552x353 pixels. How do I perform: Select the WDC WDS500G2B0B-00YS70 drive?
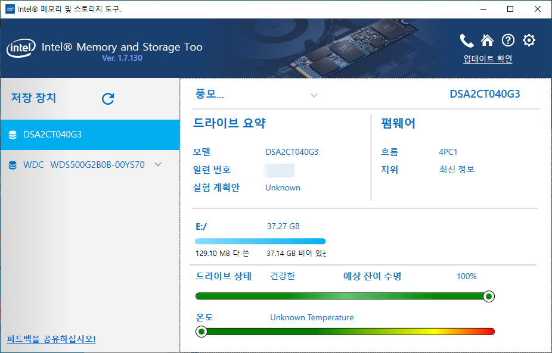tap(90, 165)
